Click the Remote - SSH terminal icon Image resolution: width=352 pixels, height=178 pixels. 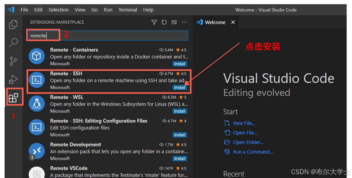(x=37, y=80)
